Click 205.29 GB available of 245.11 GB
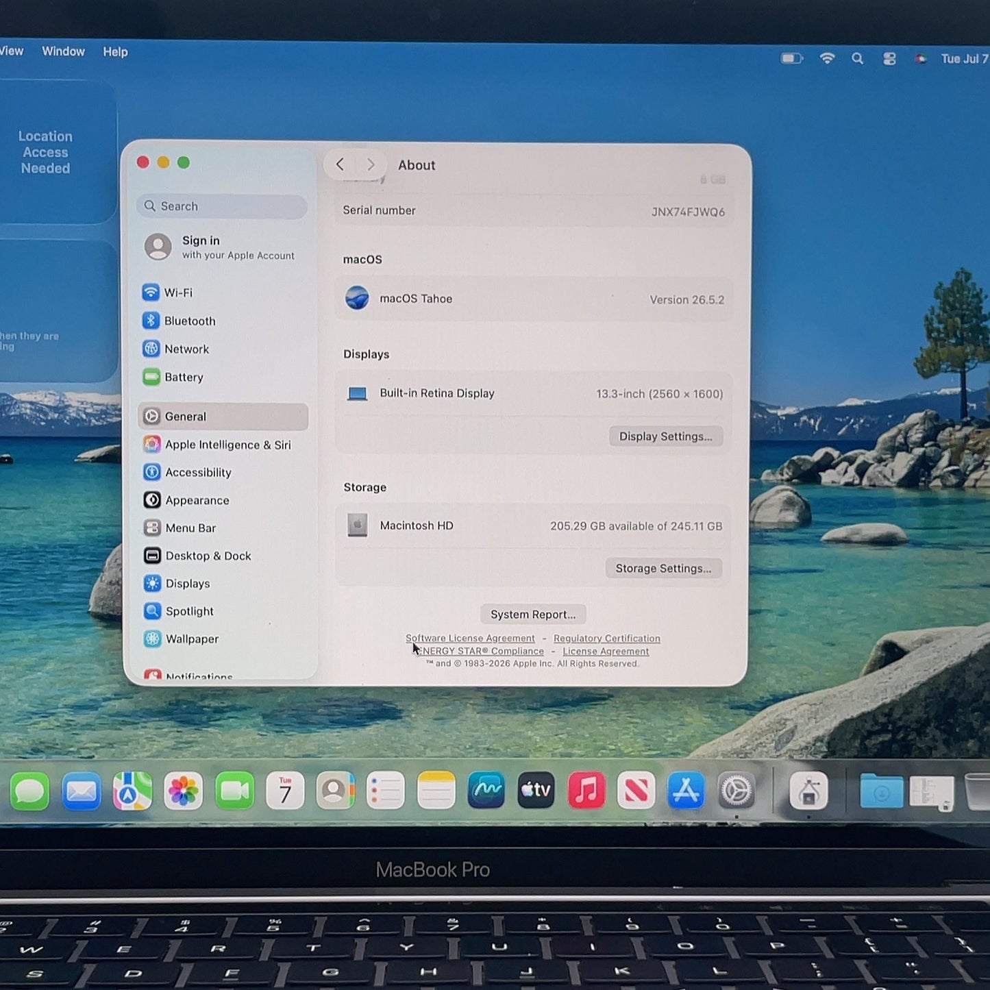 pos(636,526)
